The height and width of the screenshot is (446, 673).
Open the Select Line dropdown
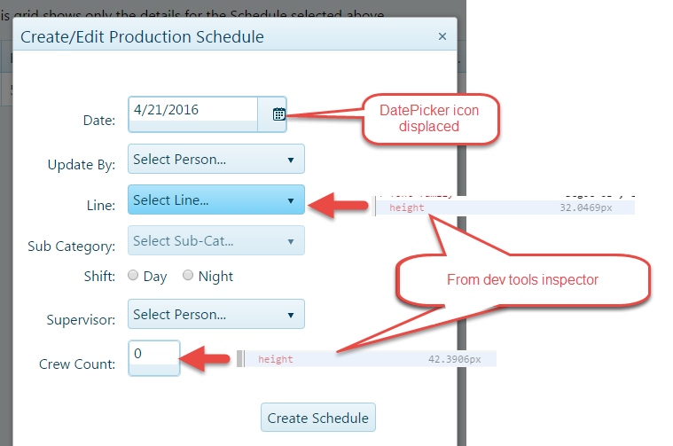tap(215, 200)
